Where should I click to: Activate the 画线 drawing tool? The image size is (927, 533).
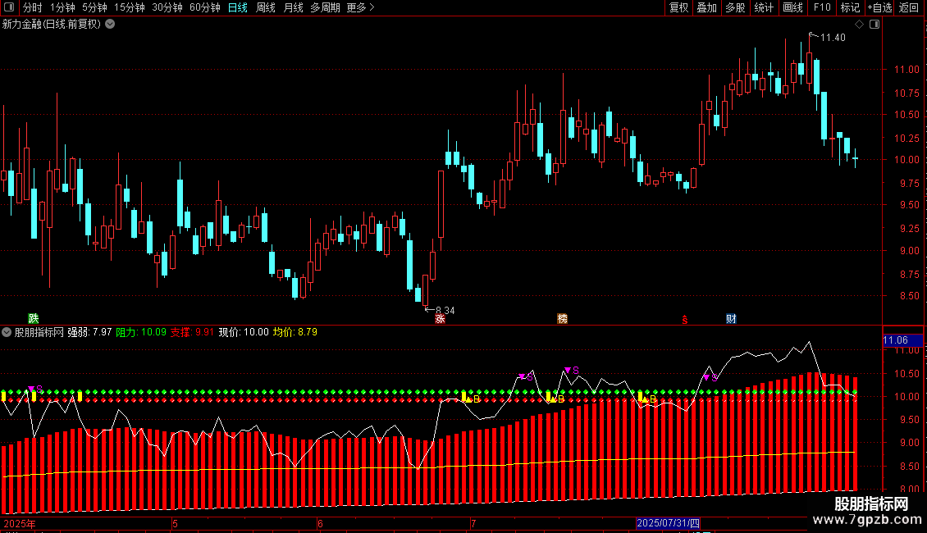pyautogui.click(x=792, y=7)
